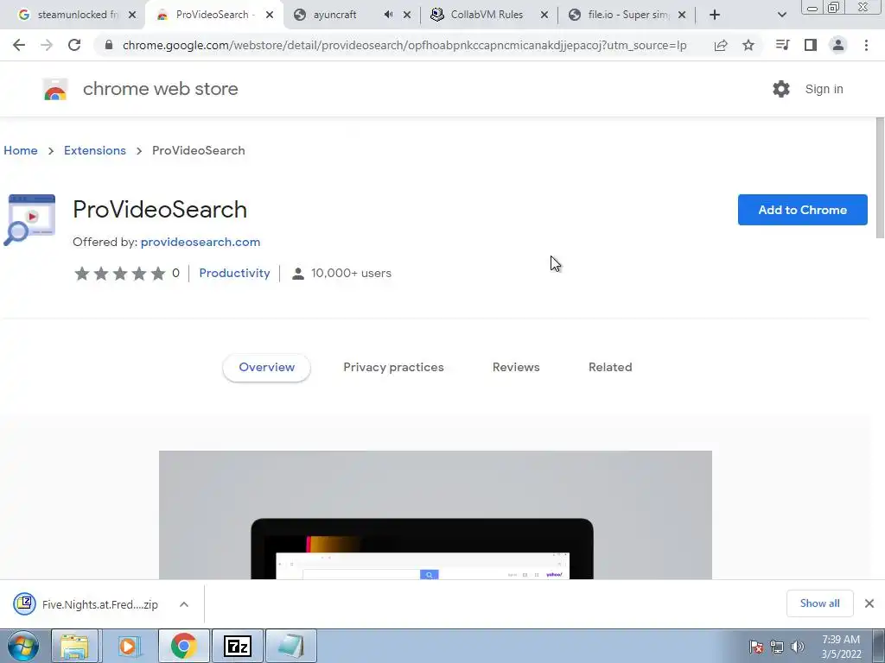Click Show all downloads button
This screenshot has height=663, width=885.
pos(819,603)
